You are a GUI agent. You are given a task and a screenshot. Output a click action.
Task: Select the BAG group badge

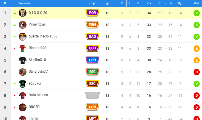(x=92, y=37)
